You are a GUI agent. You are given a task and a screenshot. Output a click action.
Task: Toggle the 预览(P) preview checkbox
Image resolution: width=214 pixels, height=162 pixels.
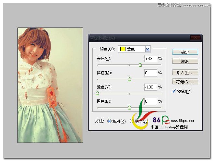173,91
